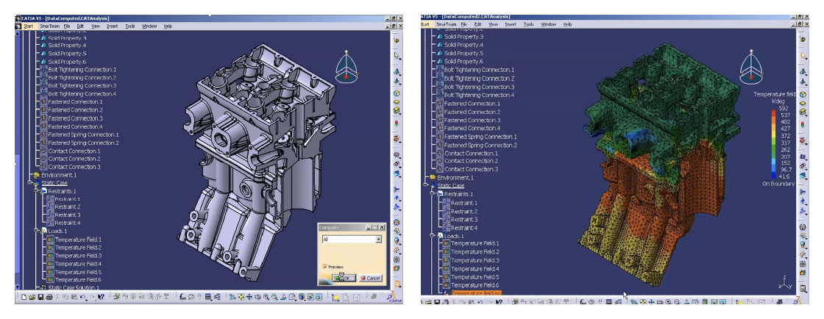
Task: Select highlighted Temperature field.iso in right tree
Action: (x=477, y=293)
